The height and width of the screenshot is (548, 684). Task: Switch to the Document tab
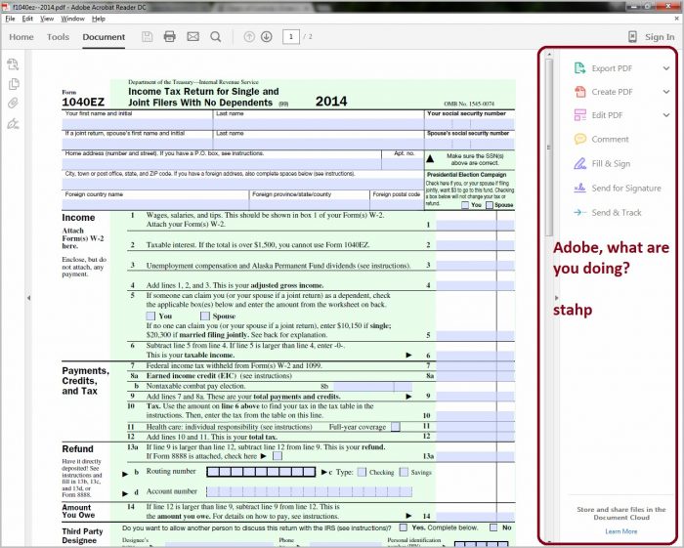click(x=104, y=37)
